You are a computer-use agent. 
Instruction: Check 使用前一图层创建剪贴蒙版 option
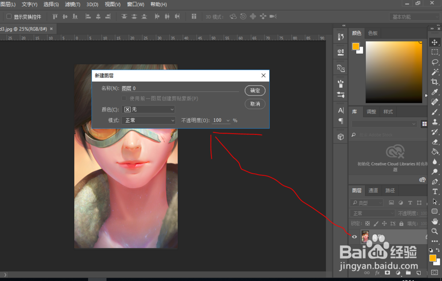(x=124, y=99)
